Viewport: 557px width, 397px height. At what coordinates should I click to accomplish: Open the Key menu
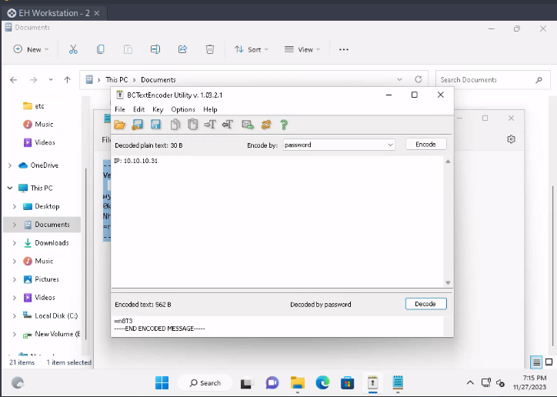(158, 109)
